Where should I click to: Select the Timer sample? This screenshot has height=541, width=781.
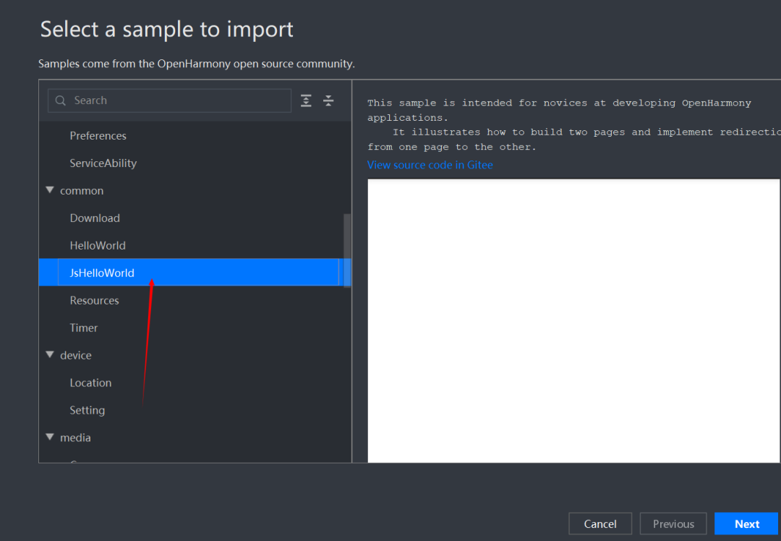[x=84, y=328]
